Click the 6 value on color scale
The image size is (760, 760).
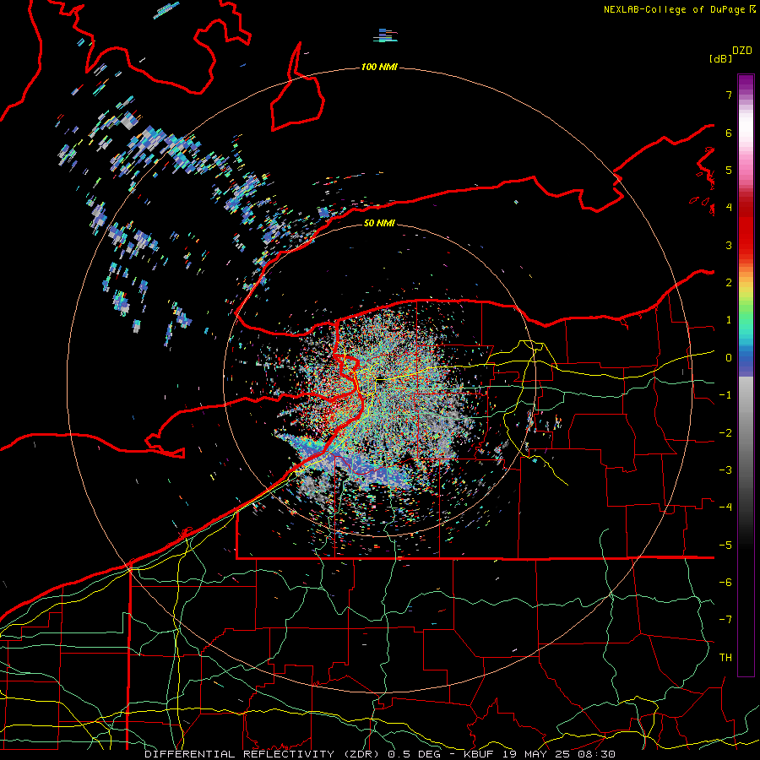tap(729, 133)
